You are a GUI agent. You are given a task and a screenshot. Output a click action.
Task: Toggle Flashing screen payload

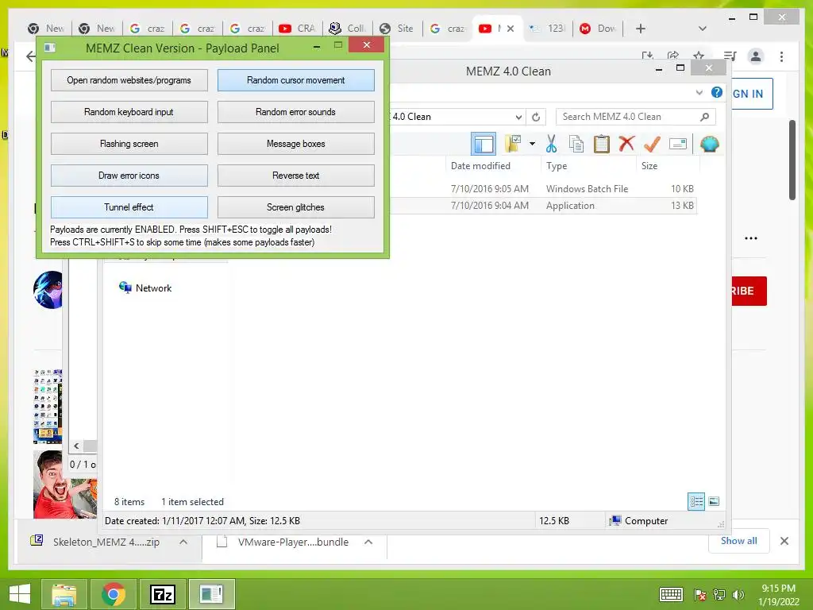(129, 144)
